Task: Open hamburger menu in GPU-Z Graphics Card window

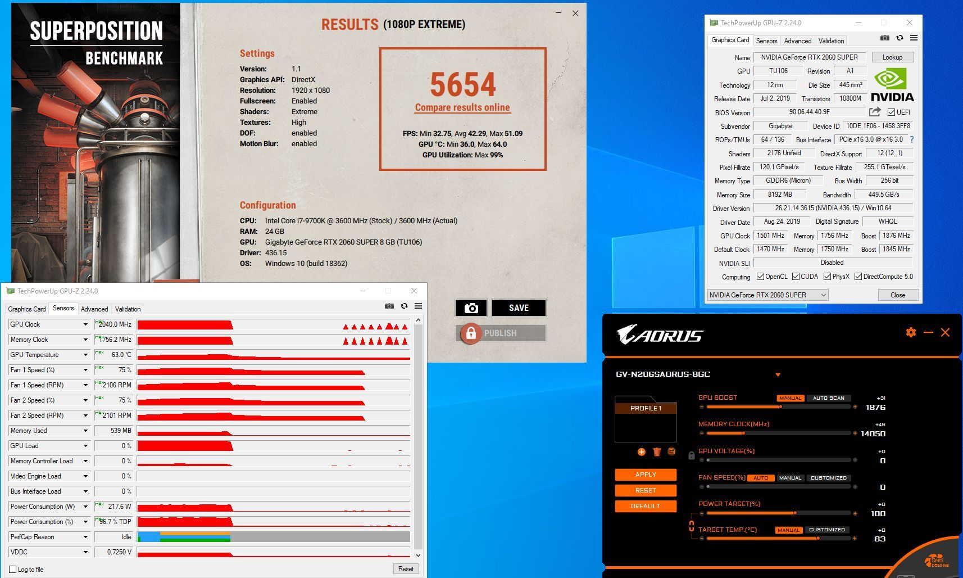Action: pos(914,38)
